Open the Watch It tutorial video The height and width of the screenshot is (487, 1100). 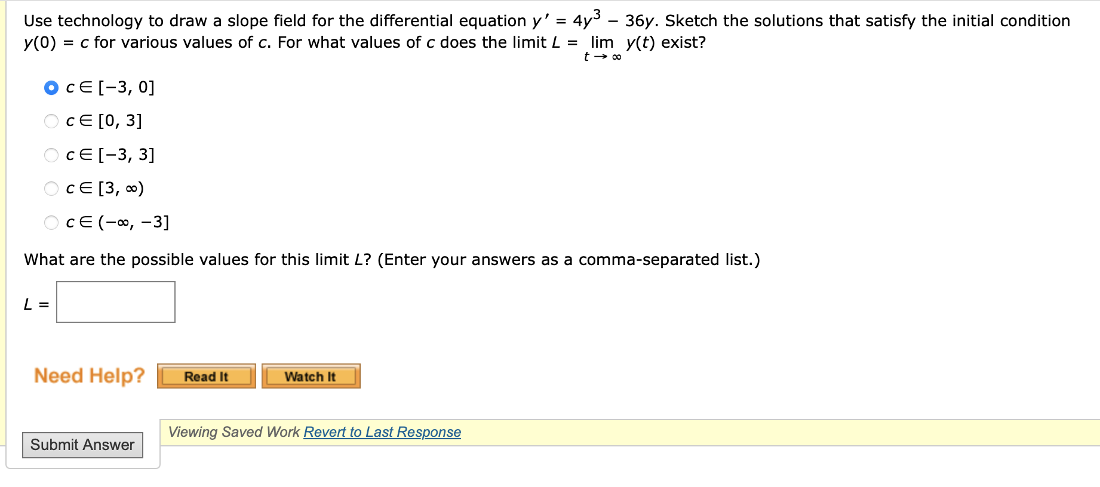tap(311, 375)
